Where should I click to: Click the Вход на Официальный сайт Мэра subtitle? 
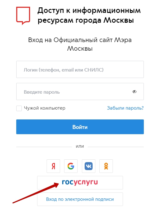[80, 44]
